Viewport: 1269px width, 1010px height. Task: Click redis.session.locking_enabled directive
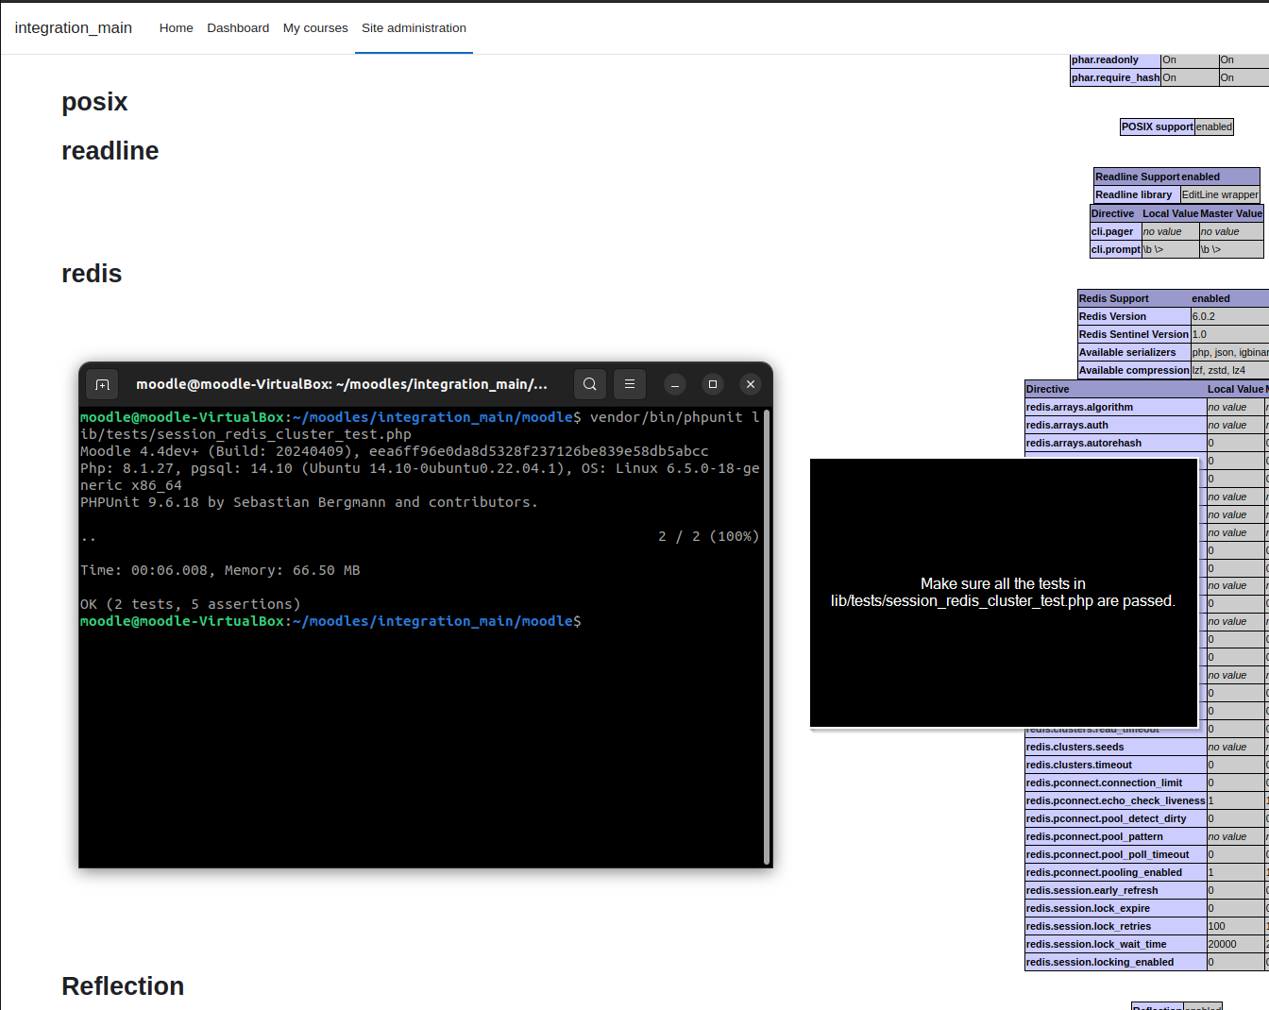coord(1116,962)
